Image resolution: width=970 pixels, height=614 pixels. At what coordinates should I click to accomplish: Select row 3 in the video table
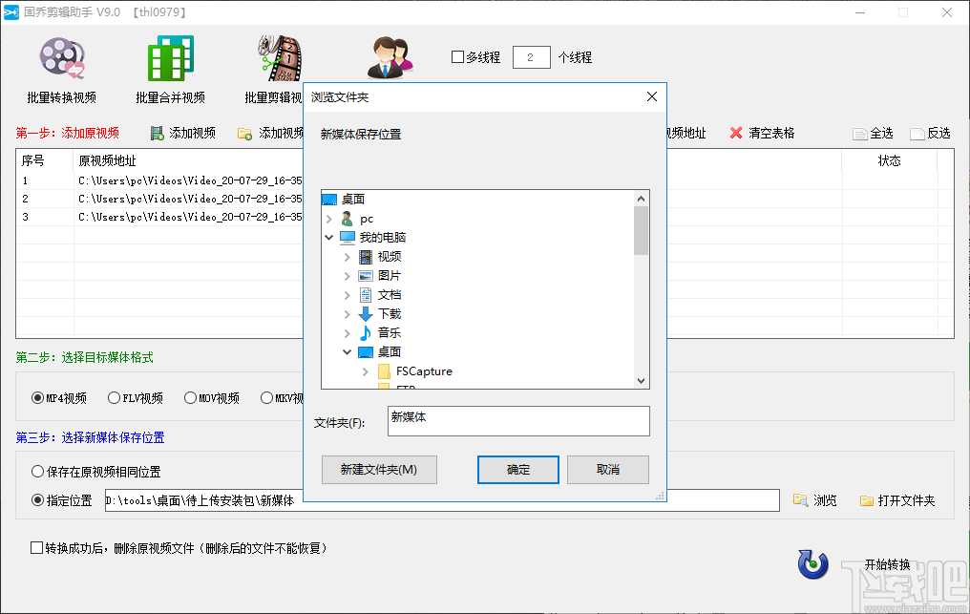pyautogui.click(x=159, y=217)
